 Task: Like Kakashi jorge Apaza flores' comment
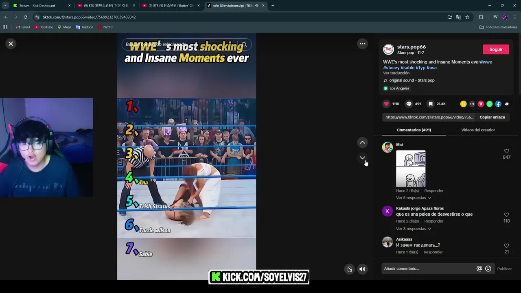[506, 215]
